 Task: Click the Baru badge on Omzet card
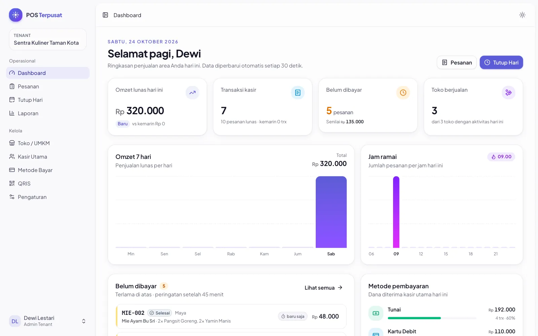tap(122, 124)
